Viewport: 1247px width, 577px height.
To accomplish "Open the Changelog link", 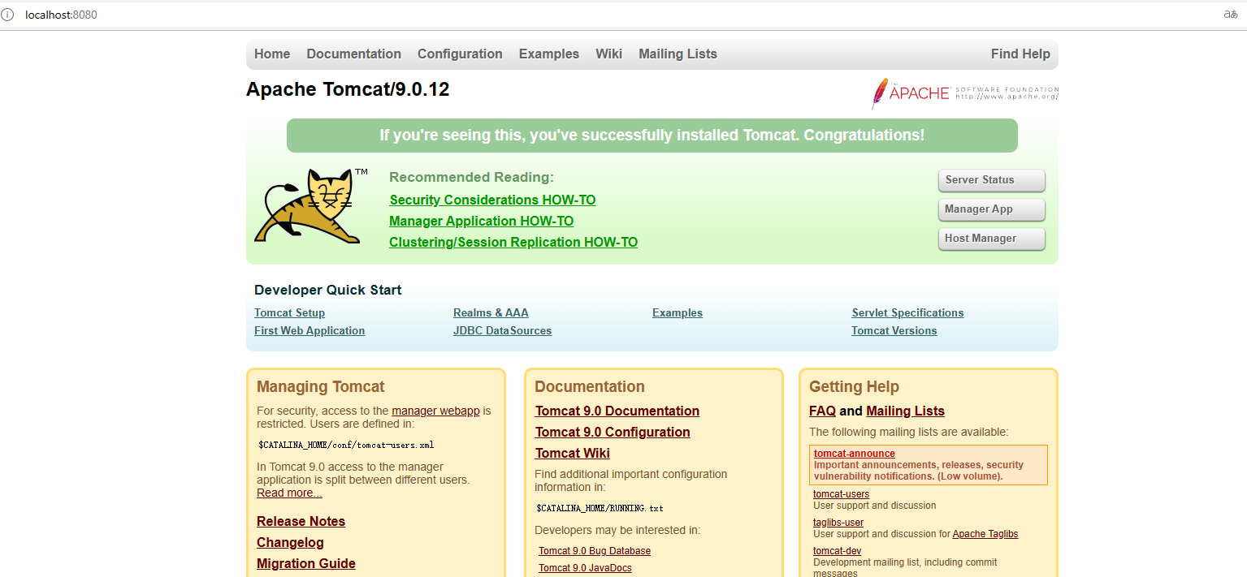I will [290, 542].
